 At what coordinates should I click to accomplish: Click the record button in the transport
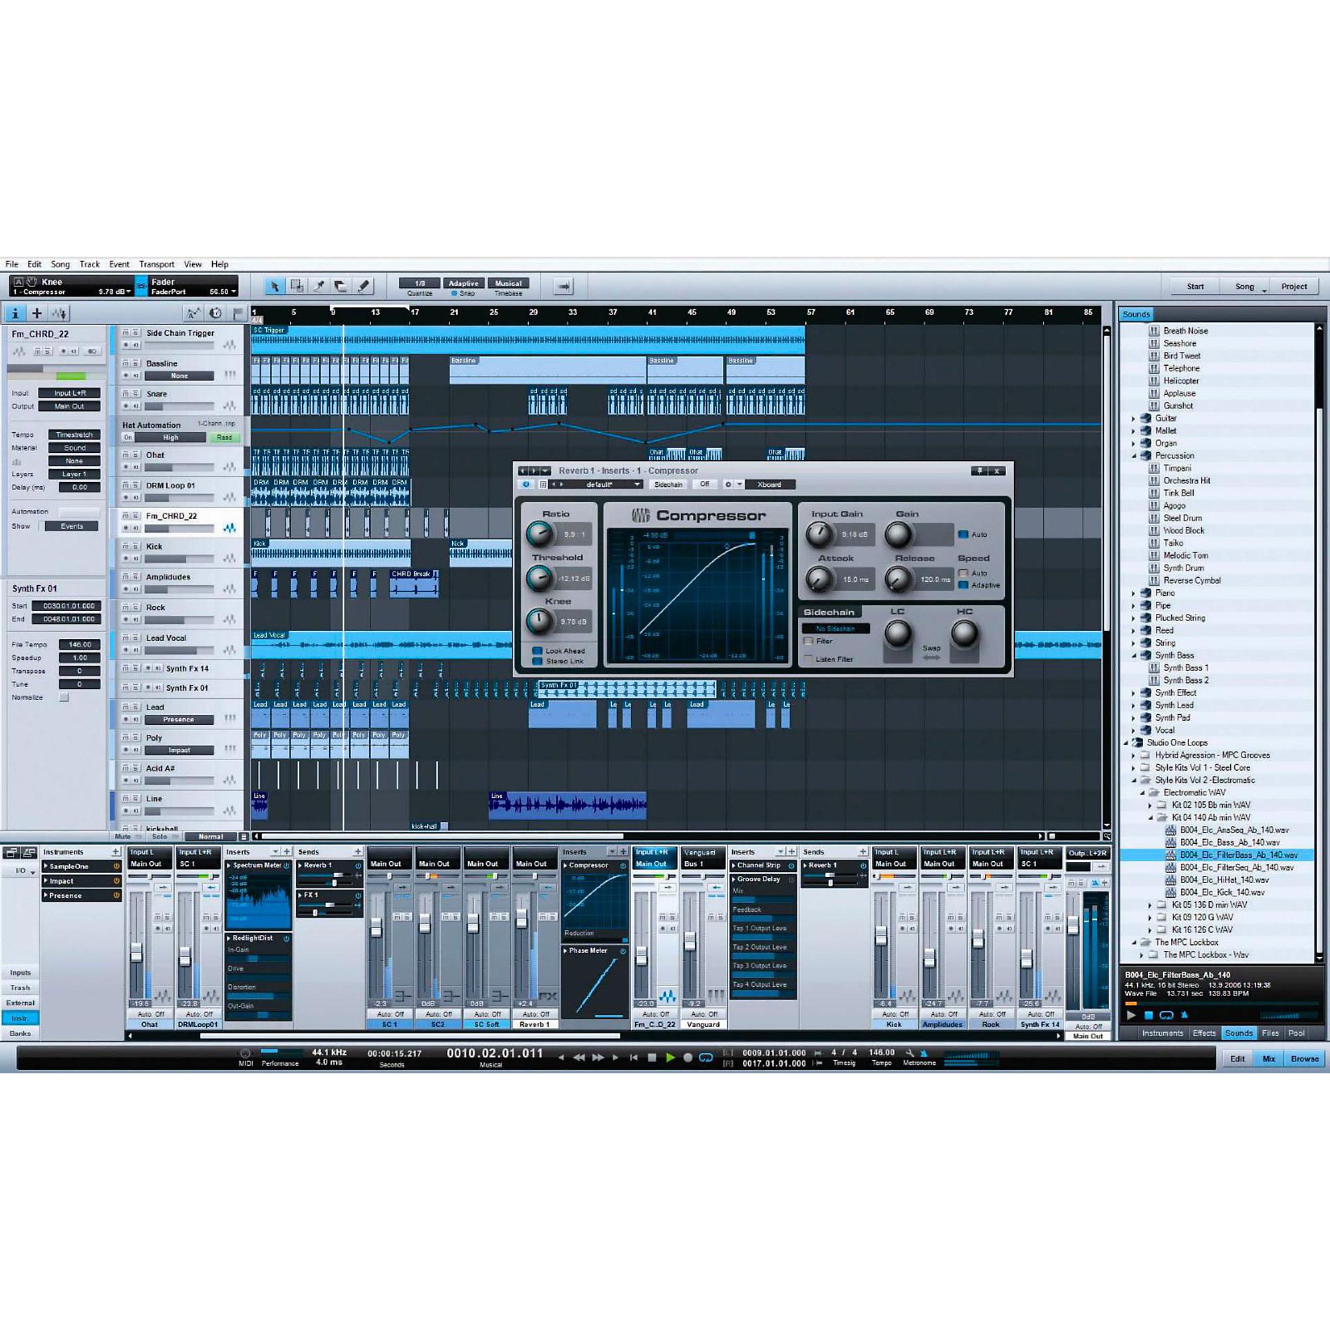[688, 1057]
